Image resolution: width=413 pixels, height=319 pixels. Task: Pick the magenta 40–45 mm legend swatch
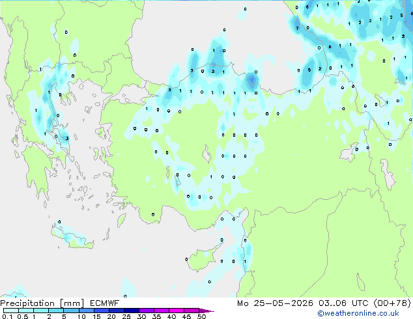[177, 311]
